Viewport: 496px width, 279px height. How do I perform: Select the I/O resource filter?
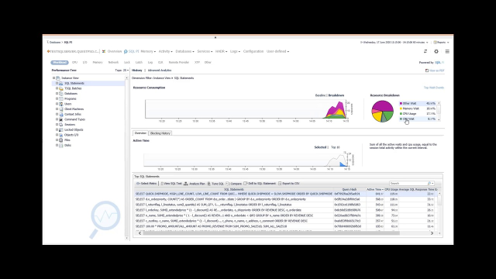pyautogui.click(x=84, y=62)
